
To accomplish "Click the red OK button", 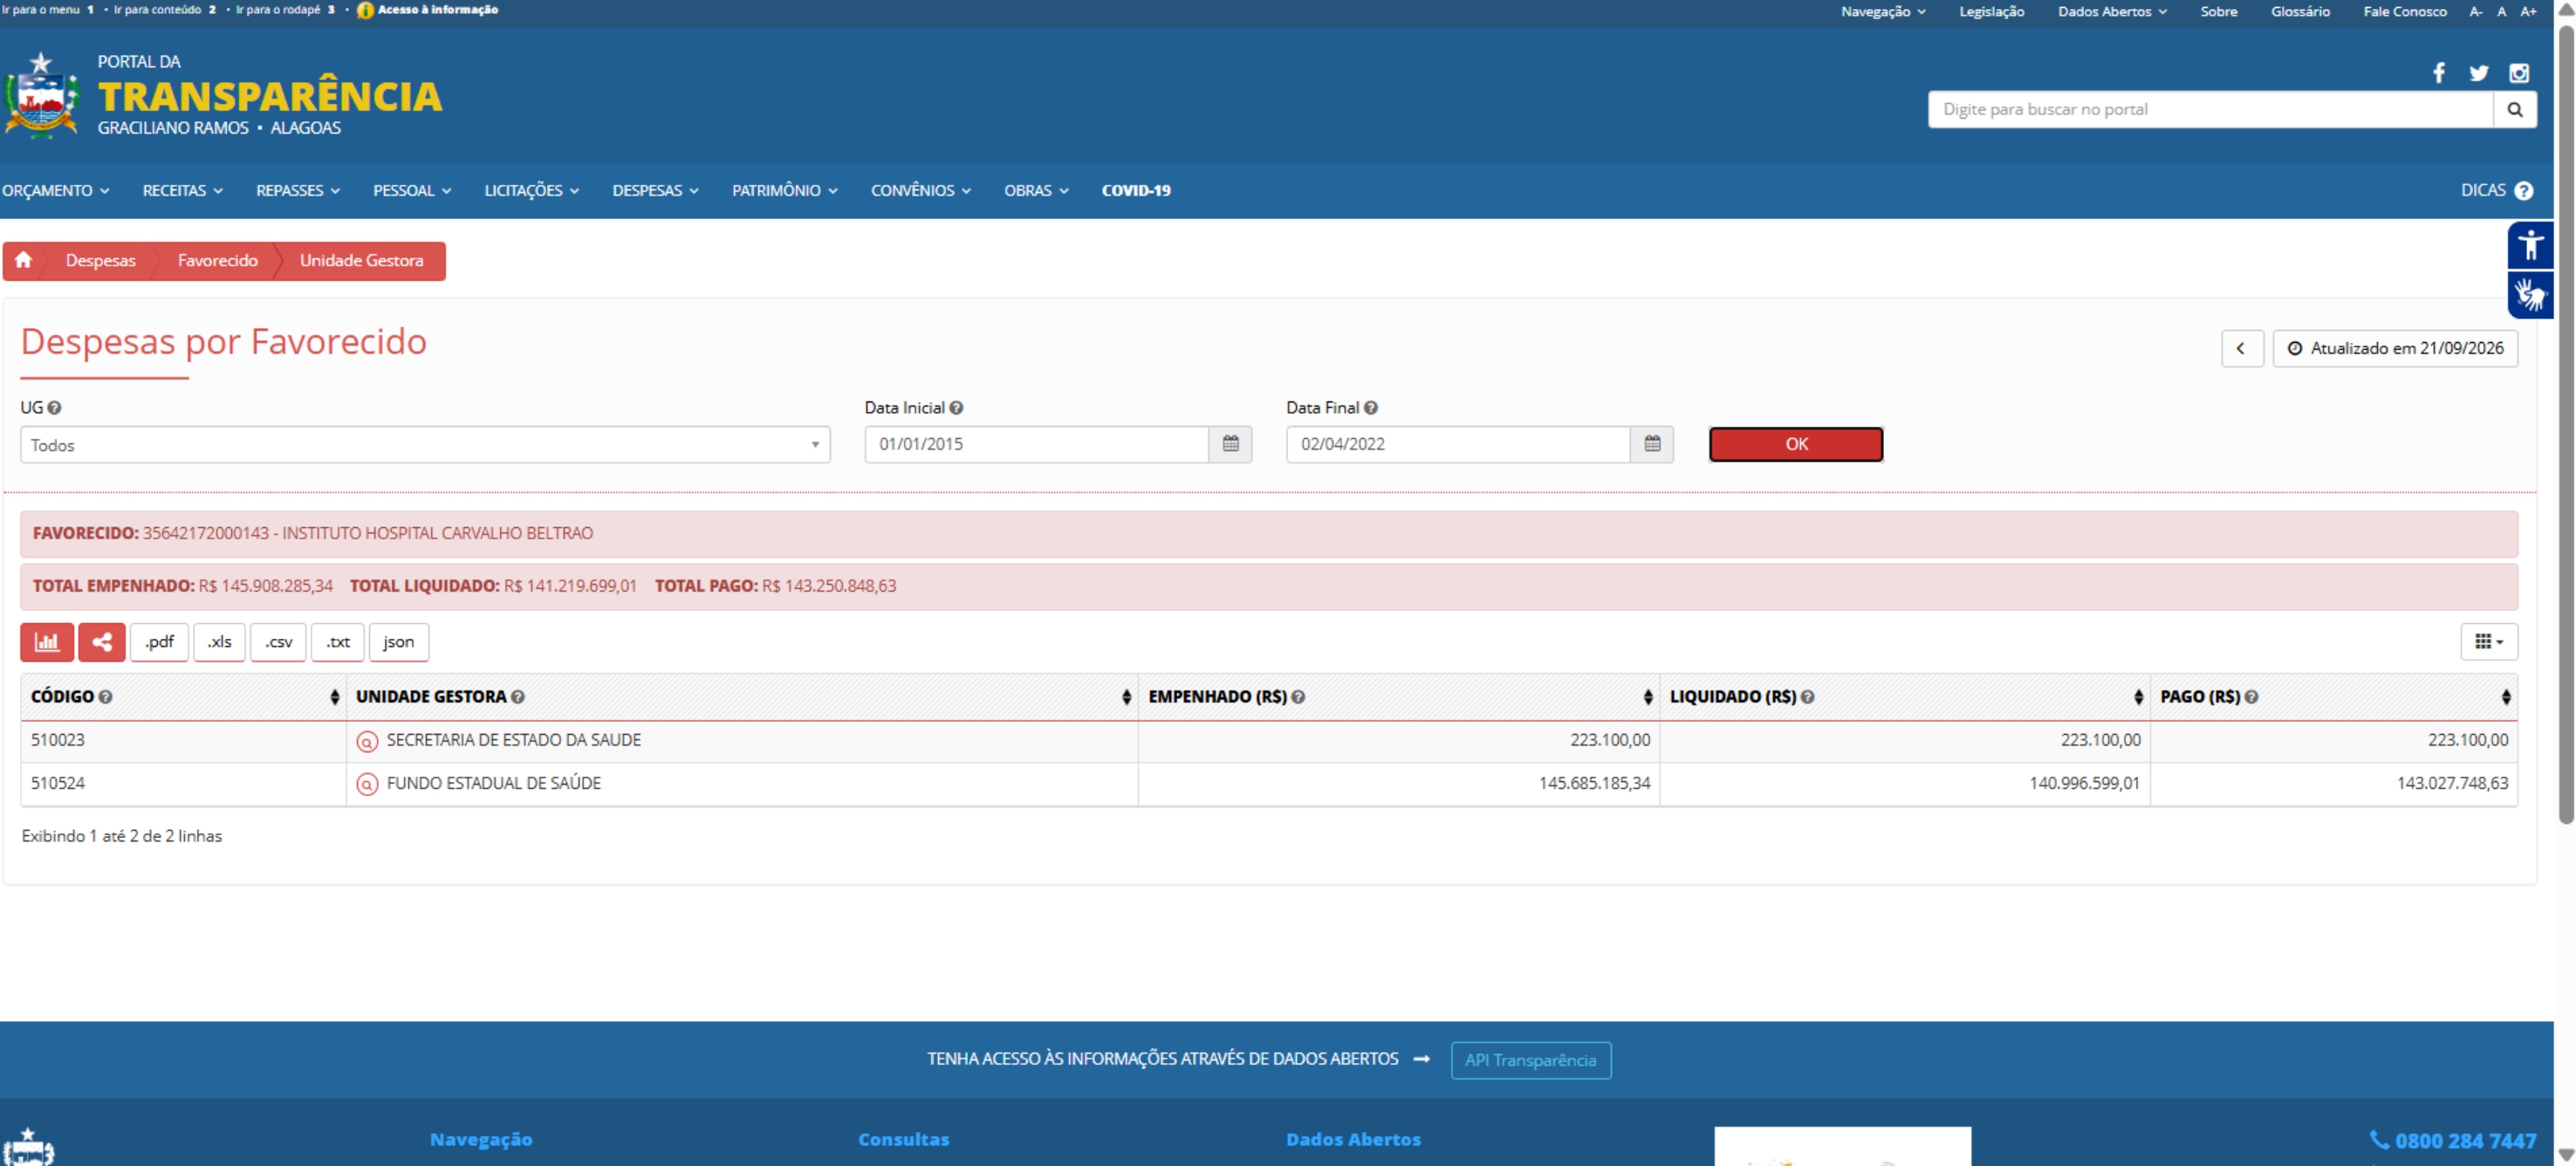I will (x=1796, y=444).
